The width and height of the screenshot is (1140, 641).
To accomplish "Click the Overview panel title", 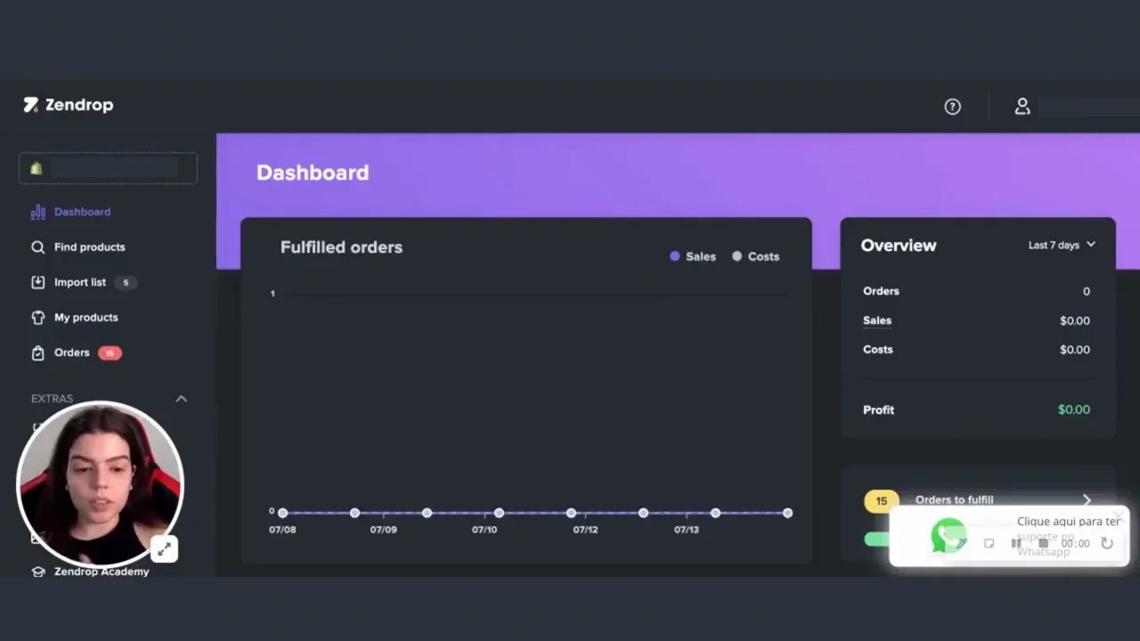I will click(x=899, y=246).
